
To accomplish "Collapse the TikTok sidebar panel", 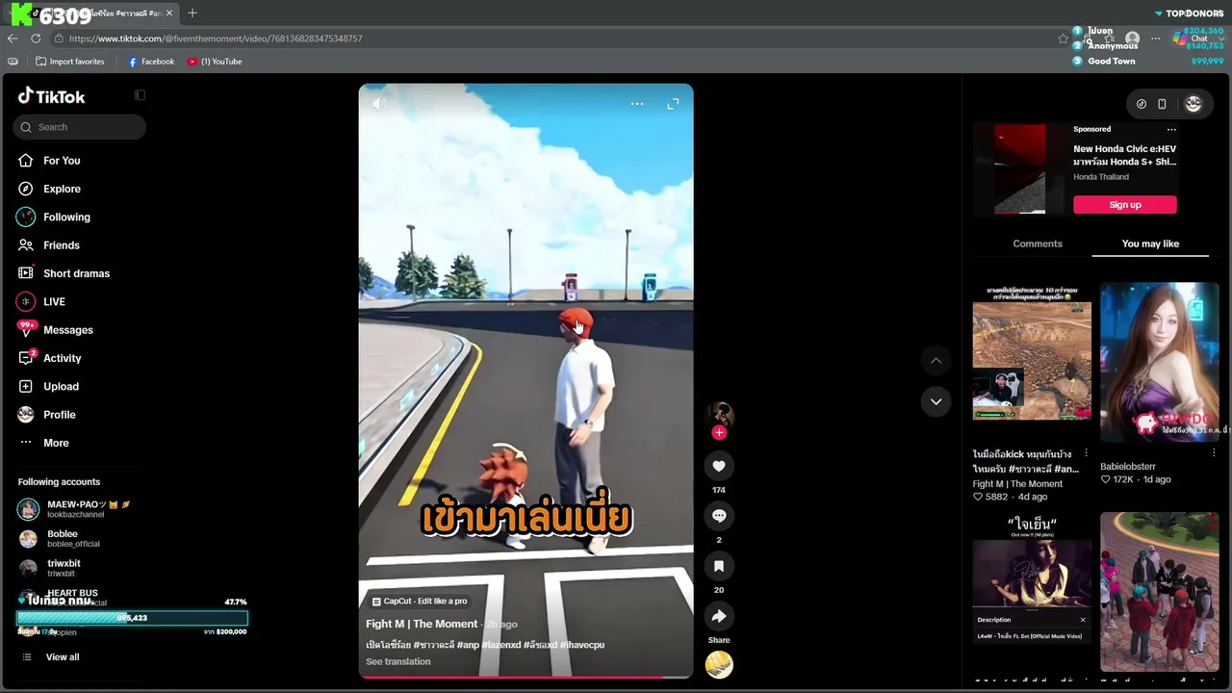I will point(140,95).
